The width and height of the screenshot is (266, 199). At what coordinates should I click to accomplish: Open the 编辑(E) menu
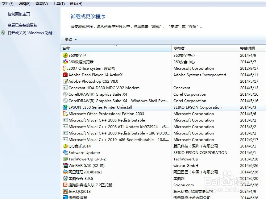[x=24, y=4]
